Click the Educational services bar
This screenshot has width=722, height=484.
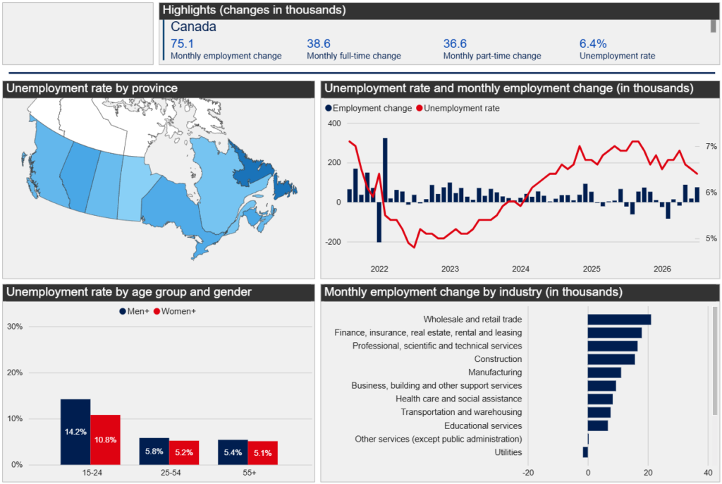tap(598, 425)
